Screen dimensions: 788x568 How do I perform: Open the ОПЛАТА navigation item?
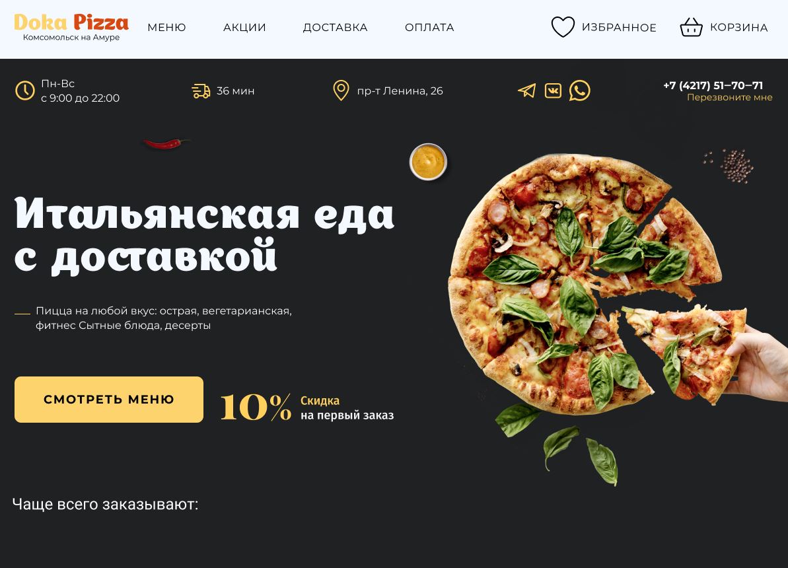430,27
